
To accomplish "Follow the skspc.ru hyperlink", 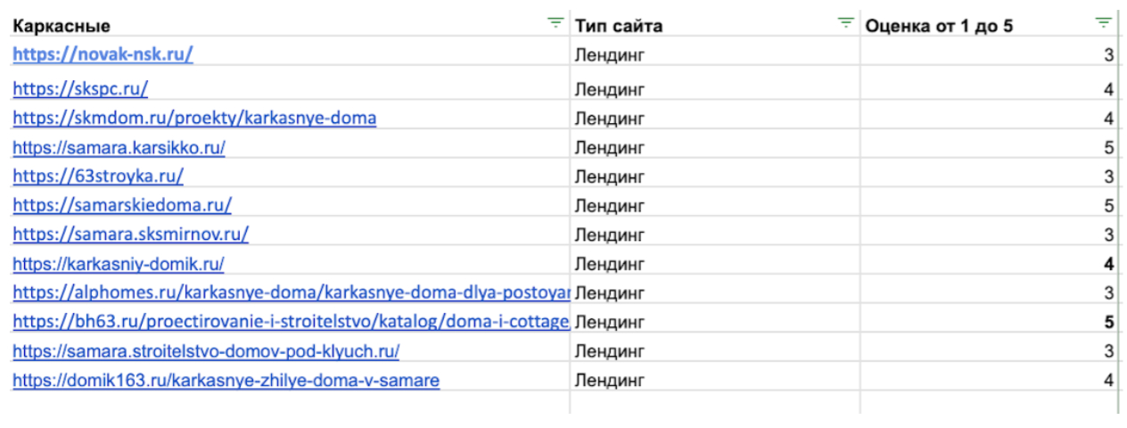I will pyautogui.click(x=80, y=89).
